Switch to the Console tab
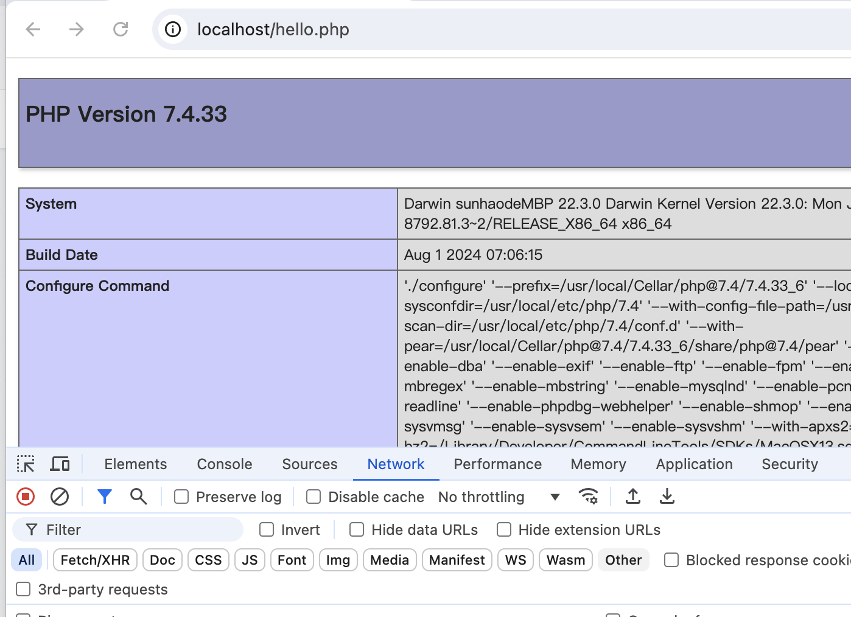 click(224, 464)
